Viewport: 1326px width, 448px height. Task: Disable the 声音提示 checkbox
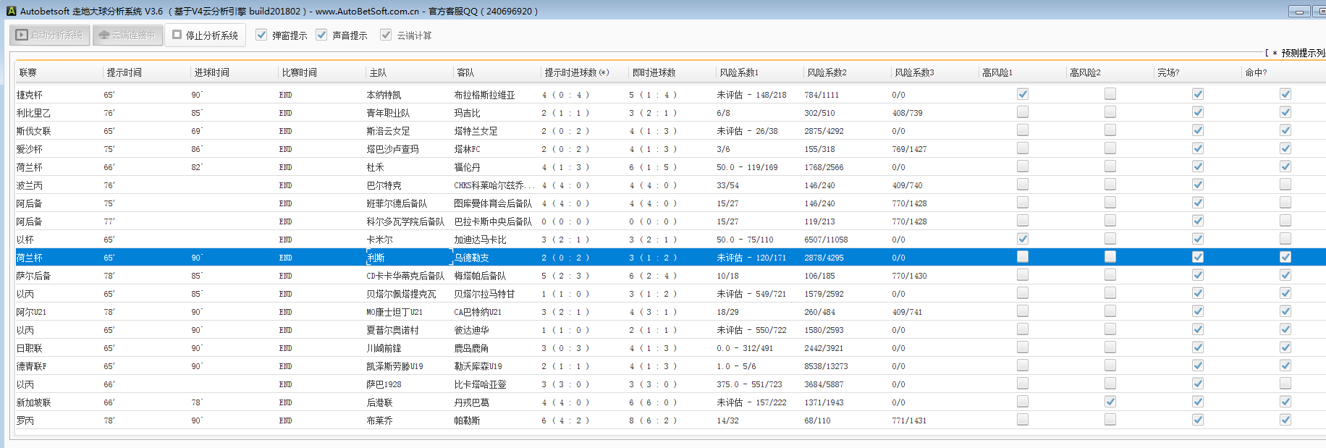[321, 35]
